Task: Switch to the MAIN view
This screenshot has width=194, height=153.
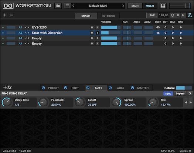Action: coord(135,6)
